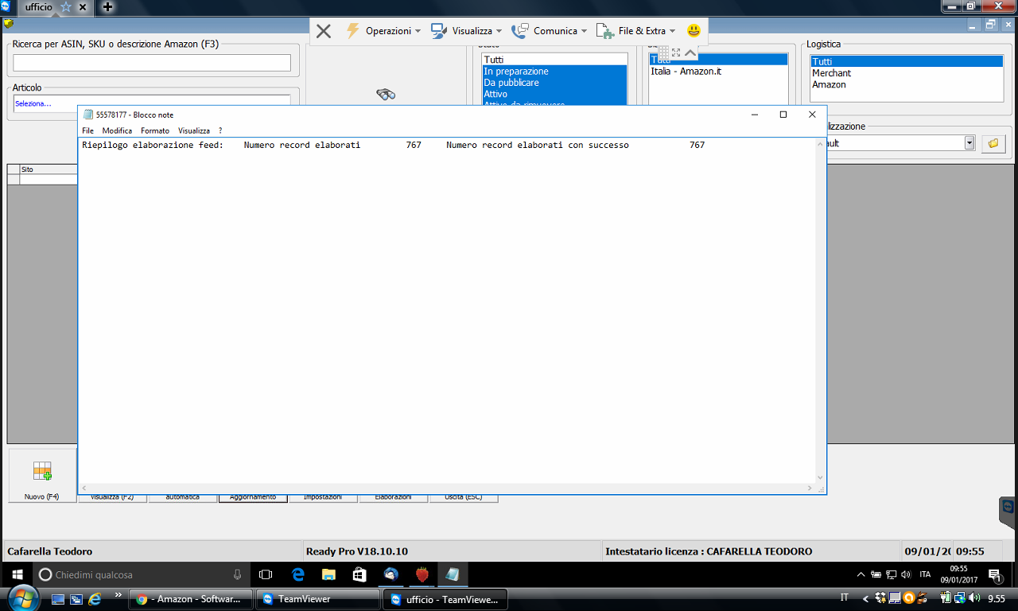The width and height of the screenshot is (1018, 611).
Task: Click the Blocco note taskbar icon
Action: (453, 574)
